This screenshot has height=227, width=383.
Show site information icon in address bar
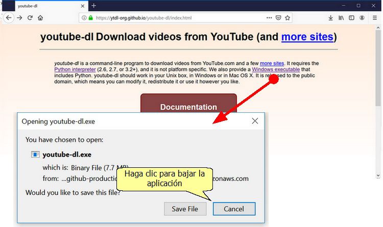[84, 18]
